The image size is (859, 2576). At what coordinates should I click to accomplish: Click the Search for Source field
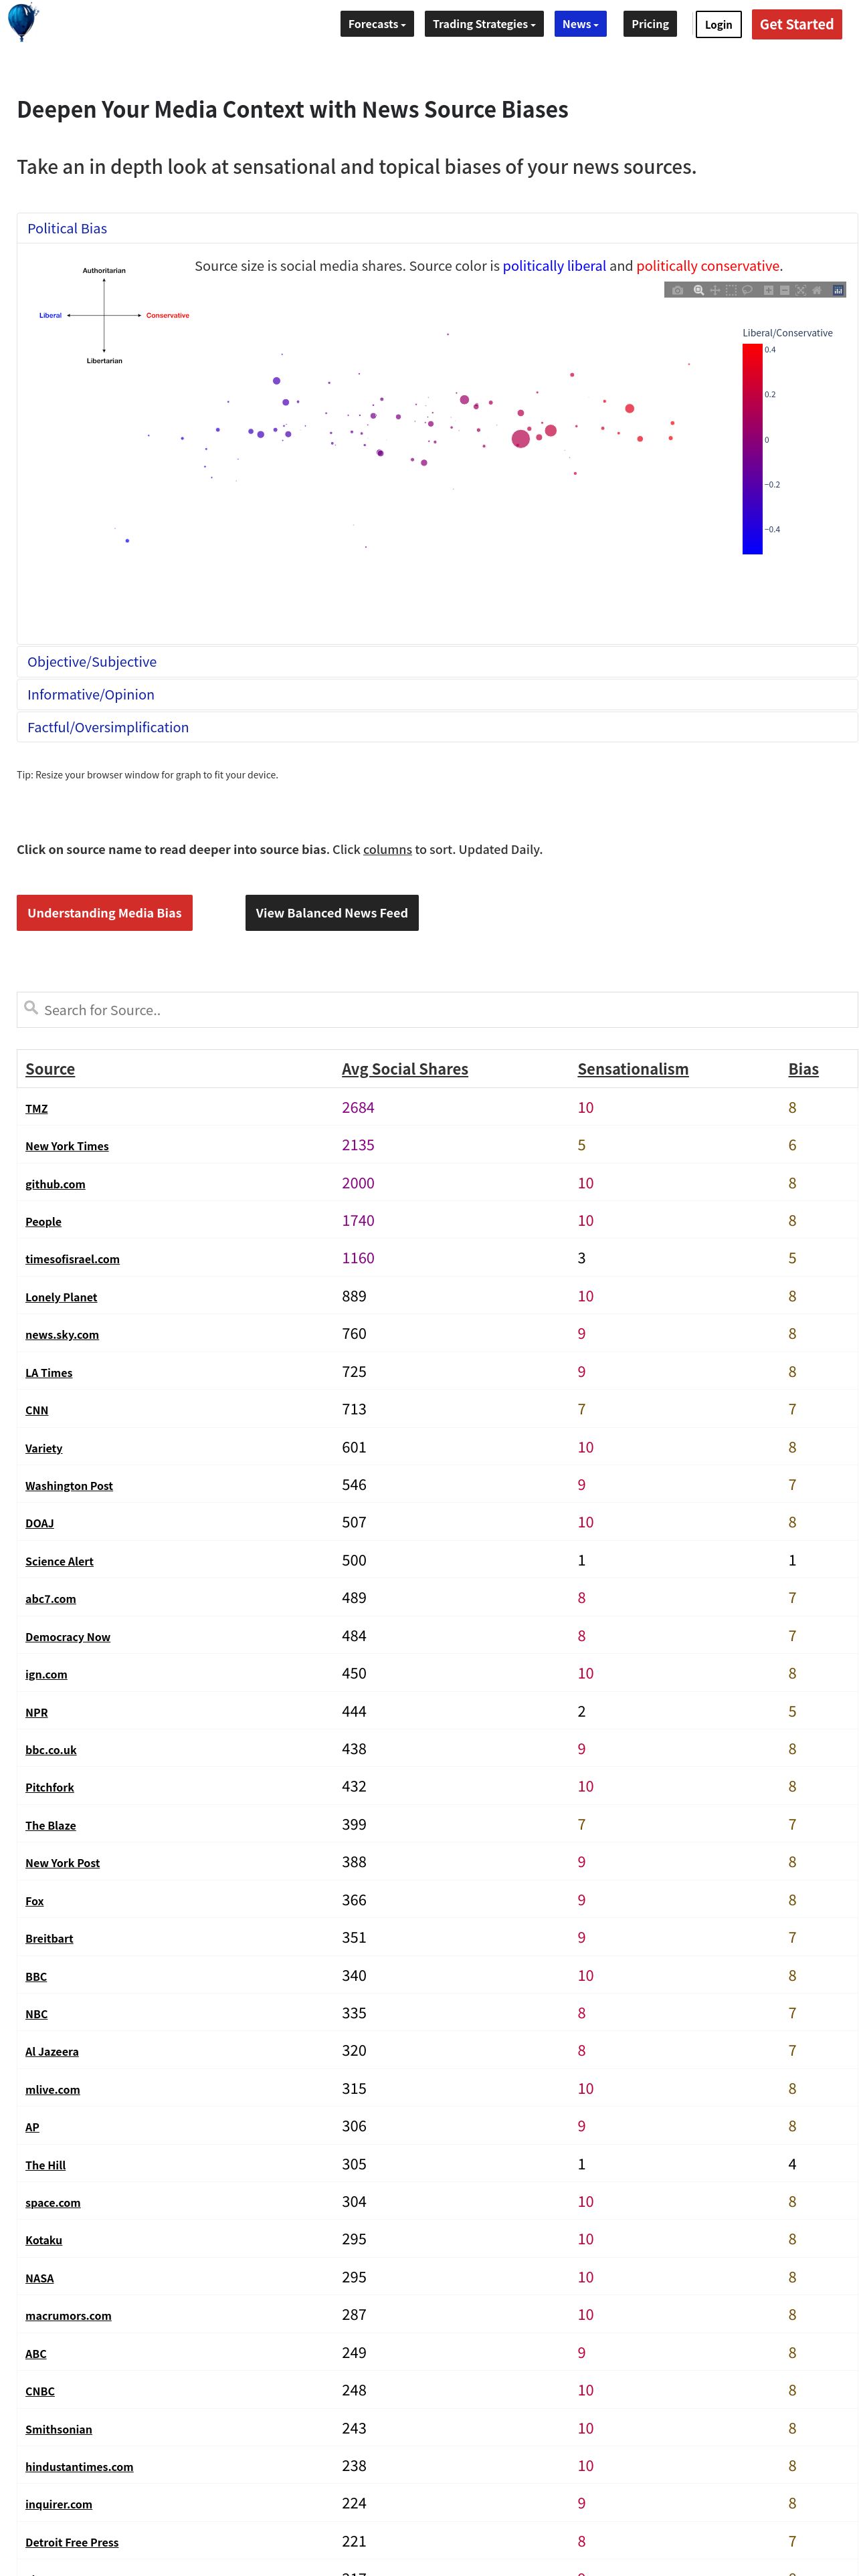(x=437, y=1010)
